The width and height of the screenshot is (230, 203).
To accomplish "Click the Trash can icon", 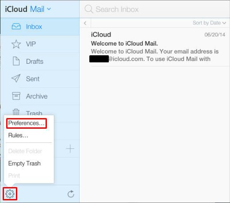I will coord(16,112).
